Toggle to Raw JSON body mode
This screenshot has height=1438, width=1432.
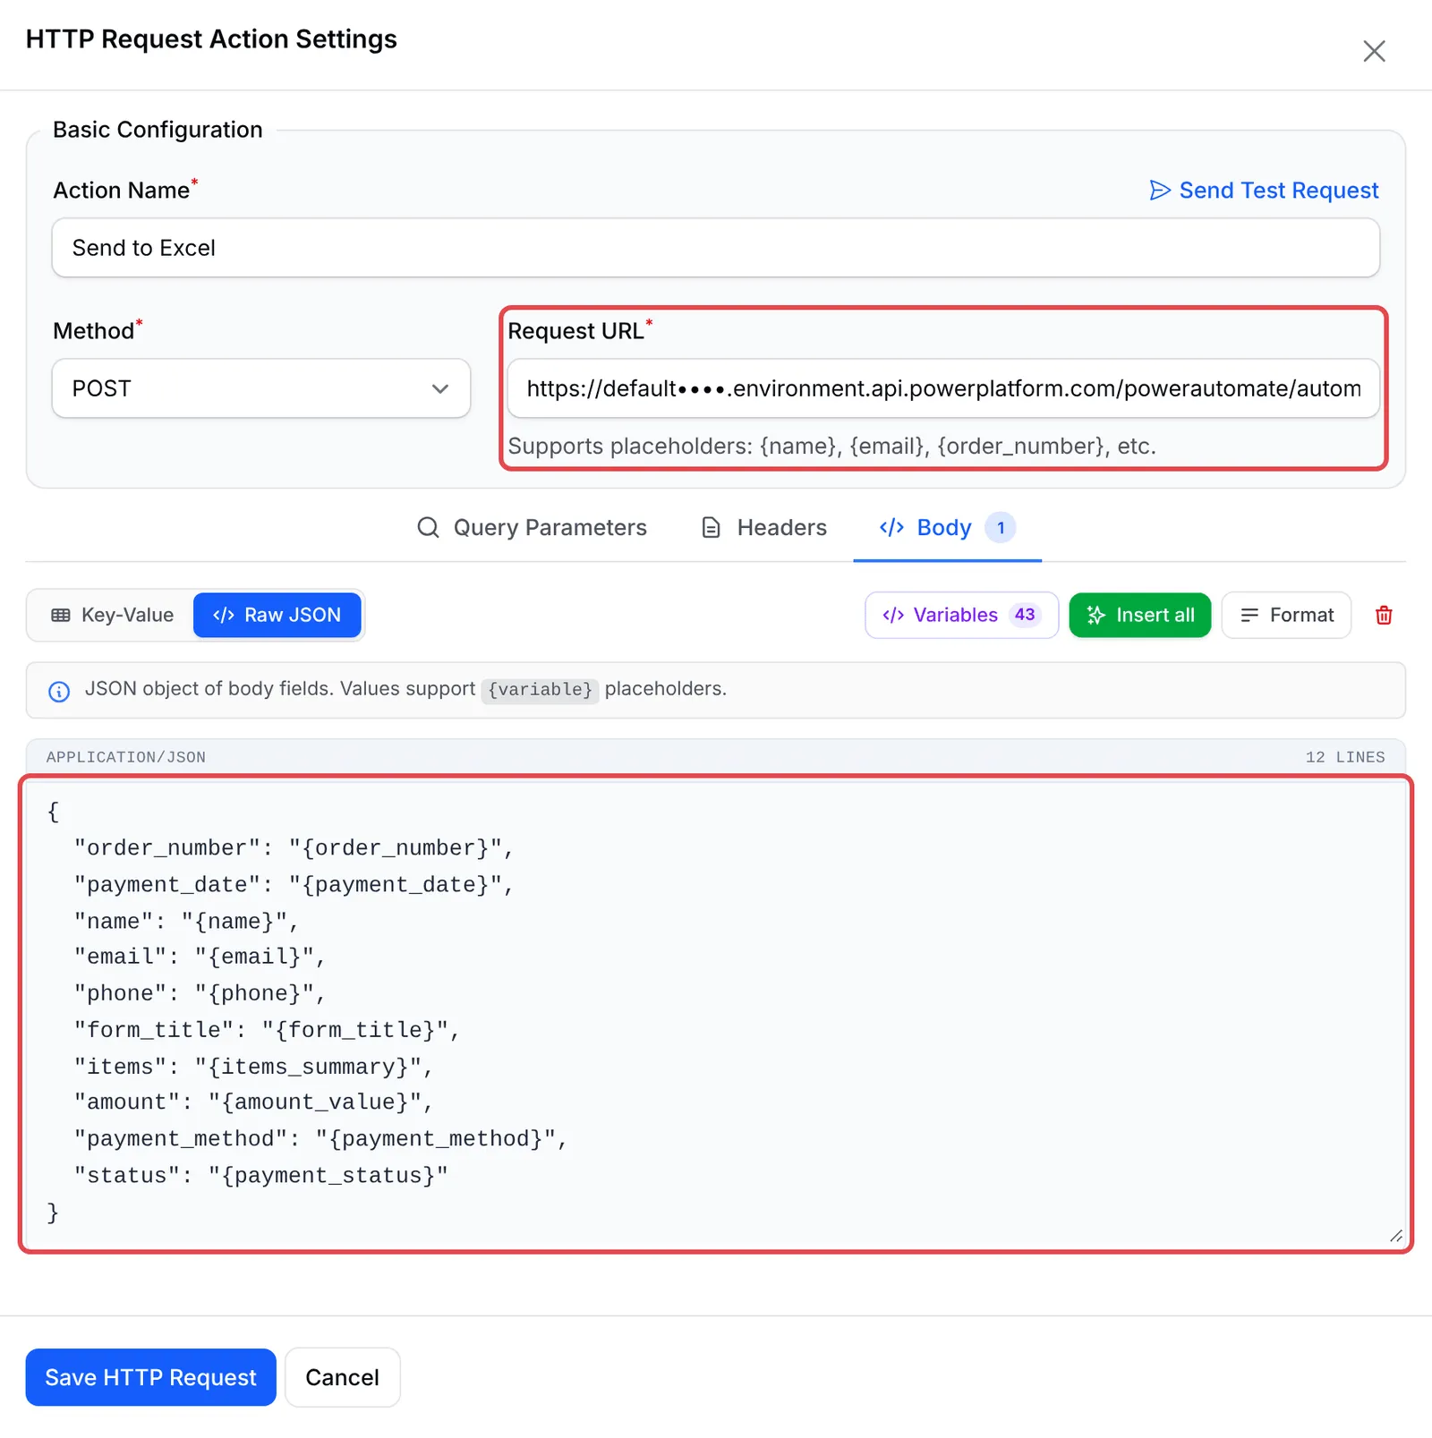pos(277,615)
